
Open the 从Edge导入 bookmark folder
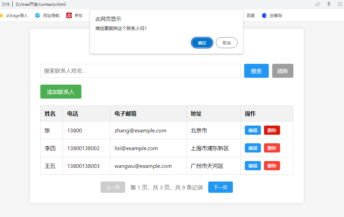point(14,16)
